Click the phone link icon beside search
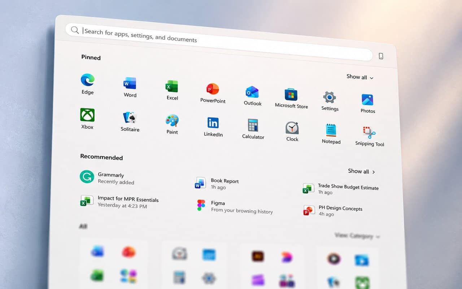Viewport: 462px width, 289px height. tap(381, 56)
